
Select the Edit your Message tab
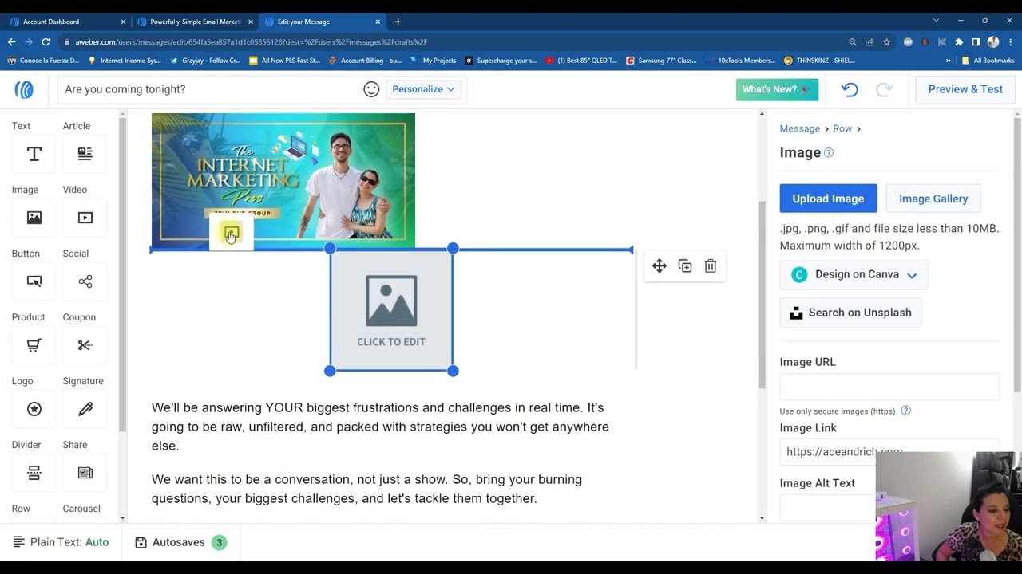[x=323, y=22]
